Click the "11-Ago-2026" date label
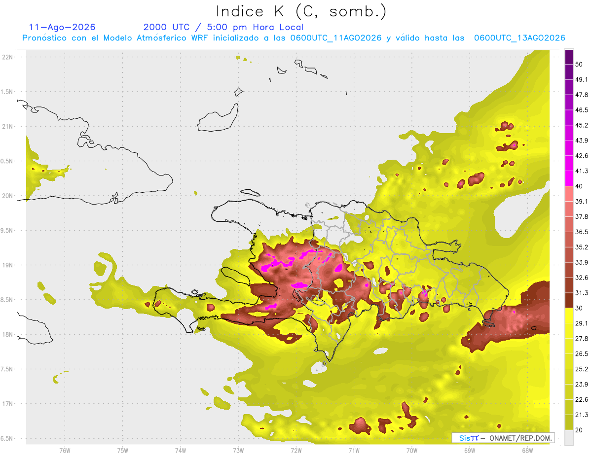Image resolution: width=592 pixels, height=457 pixels. [x=62, y=27]
